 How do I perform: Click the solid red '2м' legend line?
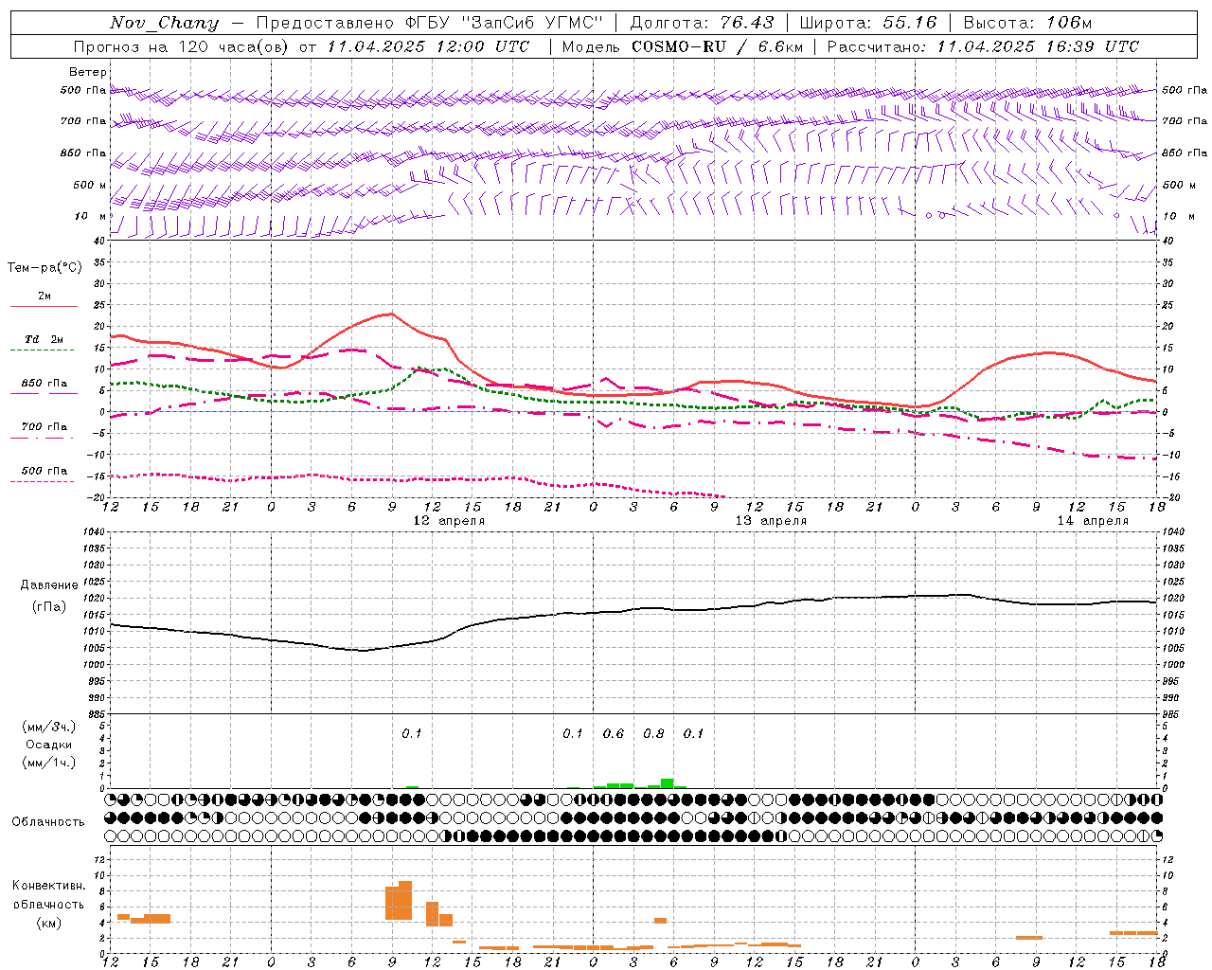coord(44,307)
